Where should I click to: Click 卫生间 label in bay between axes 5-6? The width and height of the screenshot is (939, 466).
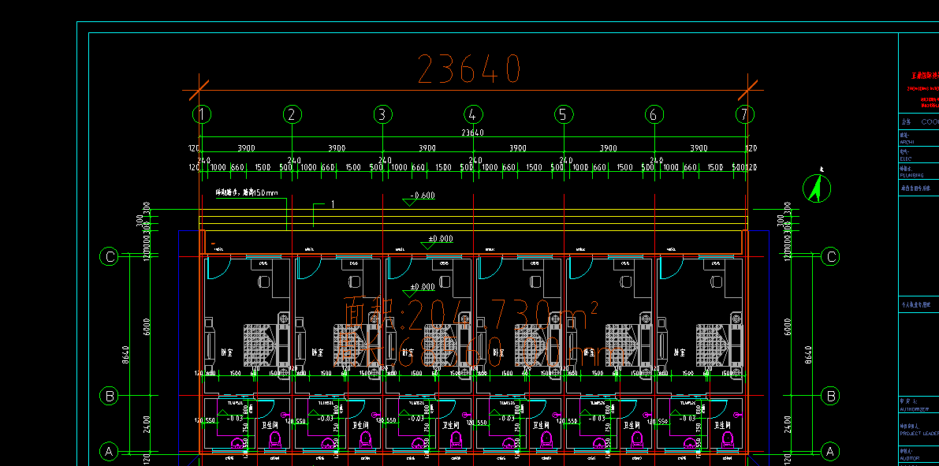point(633,425)
